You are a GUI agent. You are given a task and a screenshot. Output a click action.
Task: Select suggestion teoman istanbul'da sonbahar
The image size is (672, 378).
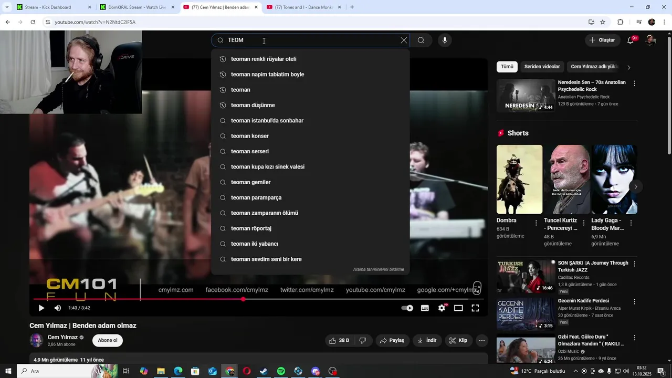pos(310,121)
